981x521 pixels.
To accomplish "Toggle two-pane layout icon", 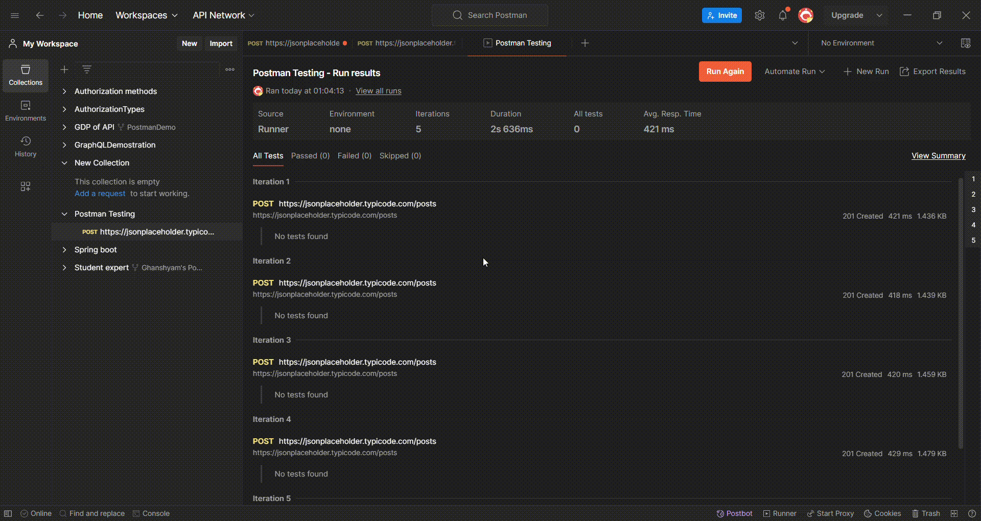I will (954, 513).
